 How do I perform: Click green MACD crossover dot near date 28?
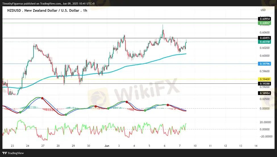pyautogui.click(x=66, y=115)
